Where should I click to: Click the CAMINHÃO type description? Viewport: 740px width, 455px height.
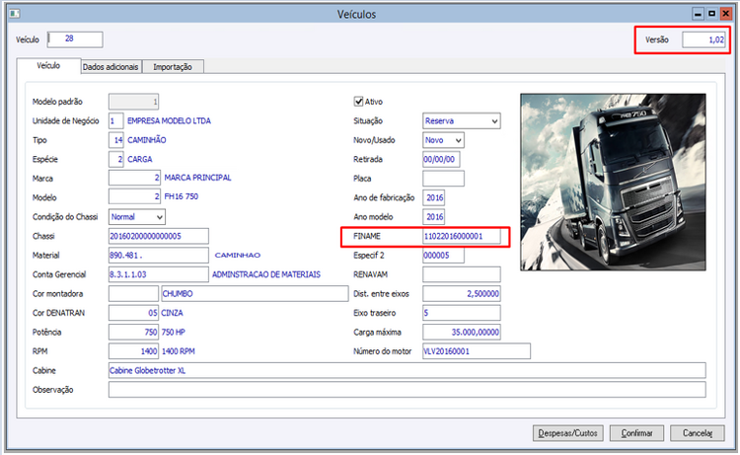[147, 140]
